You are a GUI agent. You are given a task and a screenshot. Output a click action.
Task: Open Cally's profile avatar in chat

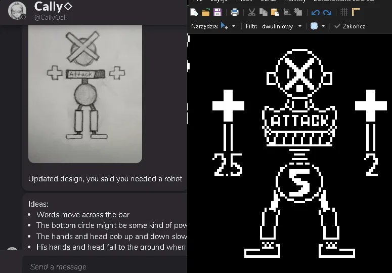(x=17, y=11)
